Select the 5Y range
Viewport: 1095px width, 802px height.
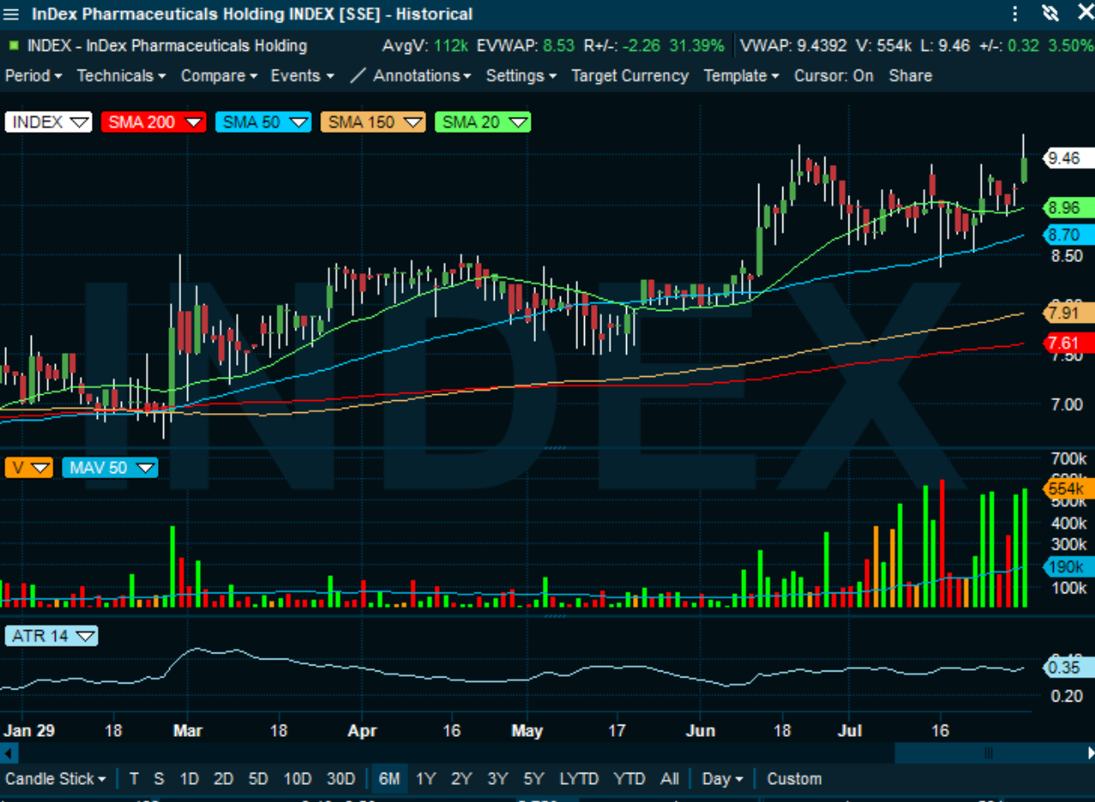click(x=533, y=779)
